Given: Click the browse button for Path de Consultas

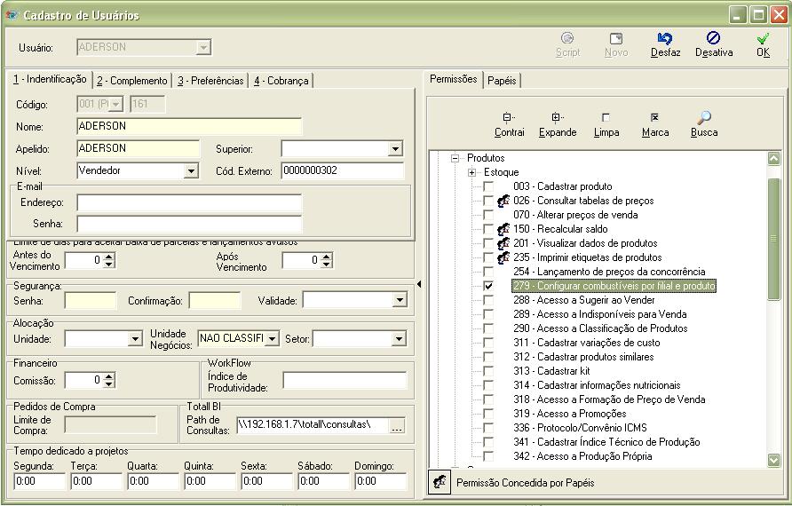Looking at the screenshot, I should point(397,427).
